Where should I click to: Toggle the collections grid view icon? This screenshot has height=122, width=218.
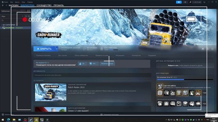pos(28,11)
